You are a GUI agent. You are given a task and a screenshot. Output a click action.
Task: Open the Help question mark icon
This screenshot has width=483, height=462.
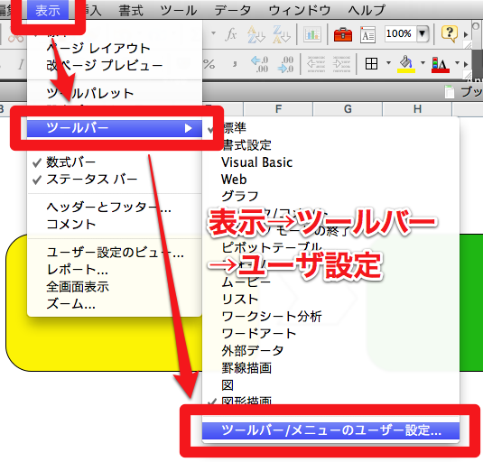(x=449, y=33)
